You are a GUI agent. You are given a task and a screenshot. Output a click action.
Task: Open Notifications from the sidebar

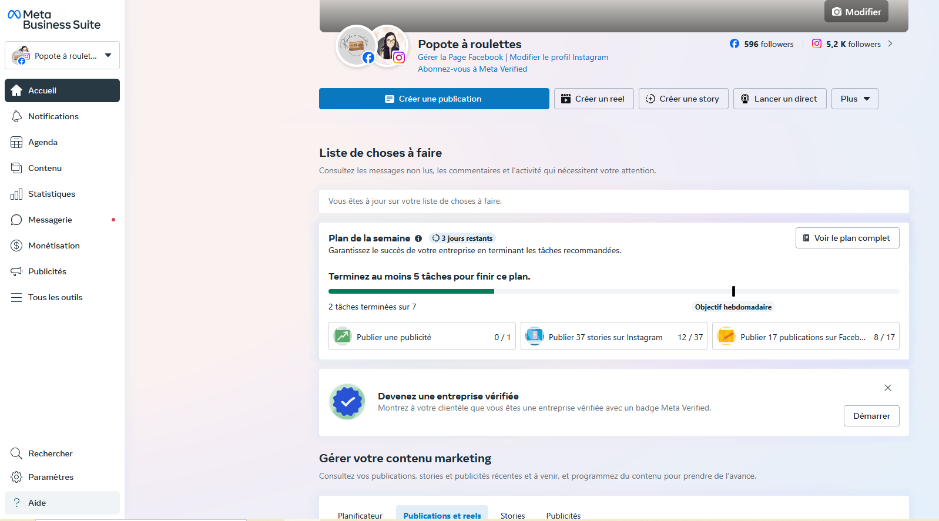tap(62, 116)
